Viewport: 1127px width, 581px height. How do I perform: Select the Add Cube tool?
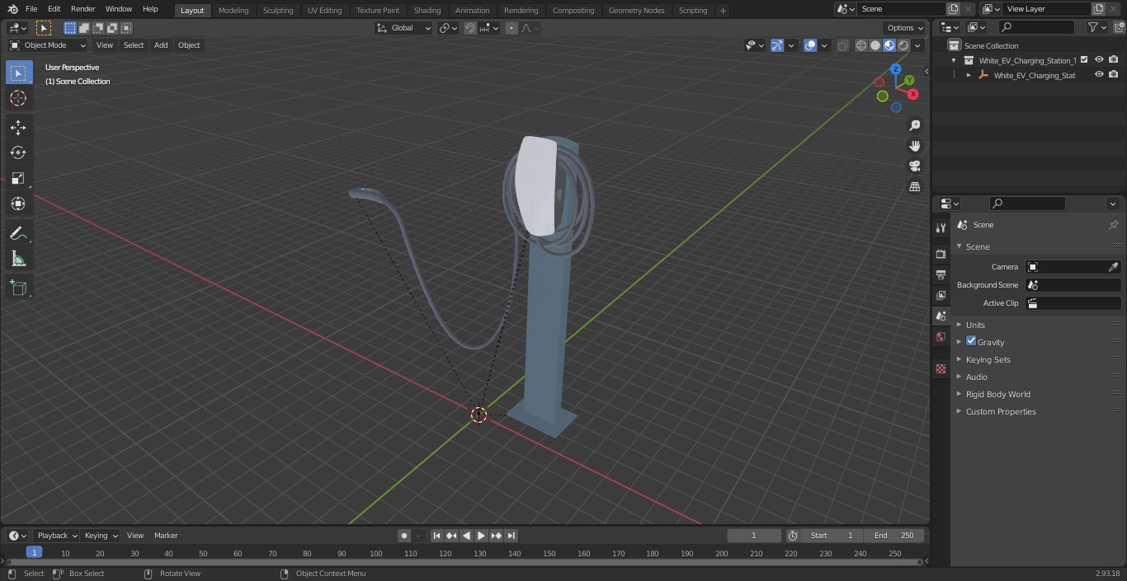tap(18, 288)
